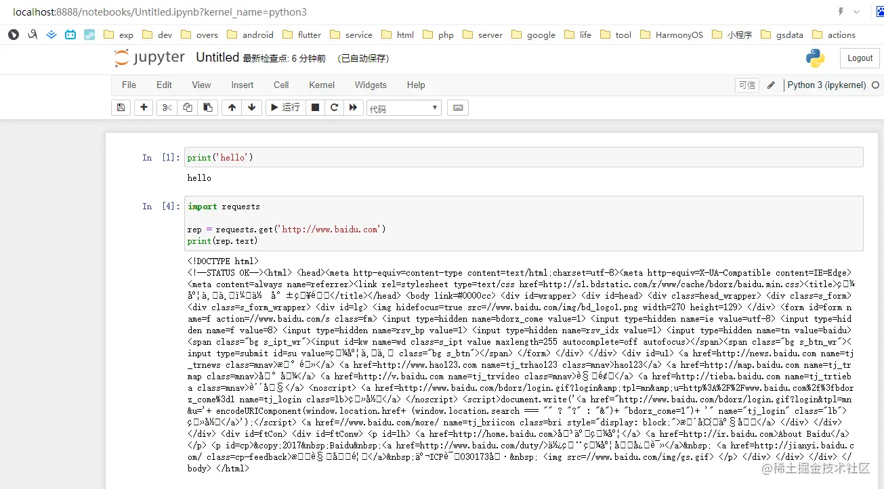Open the html bookmark folder
Screen dimensions: 884x489
398,35
